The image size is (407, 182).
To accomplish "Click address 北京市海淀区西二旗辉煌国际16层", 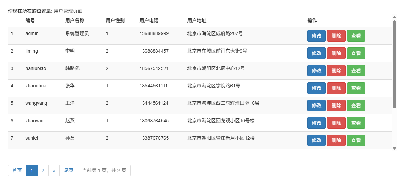I will point(223,103).
